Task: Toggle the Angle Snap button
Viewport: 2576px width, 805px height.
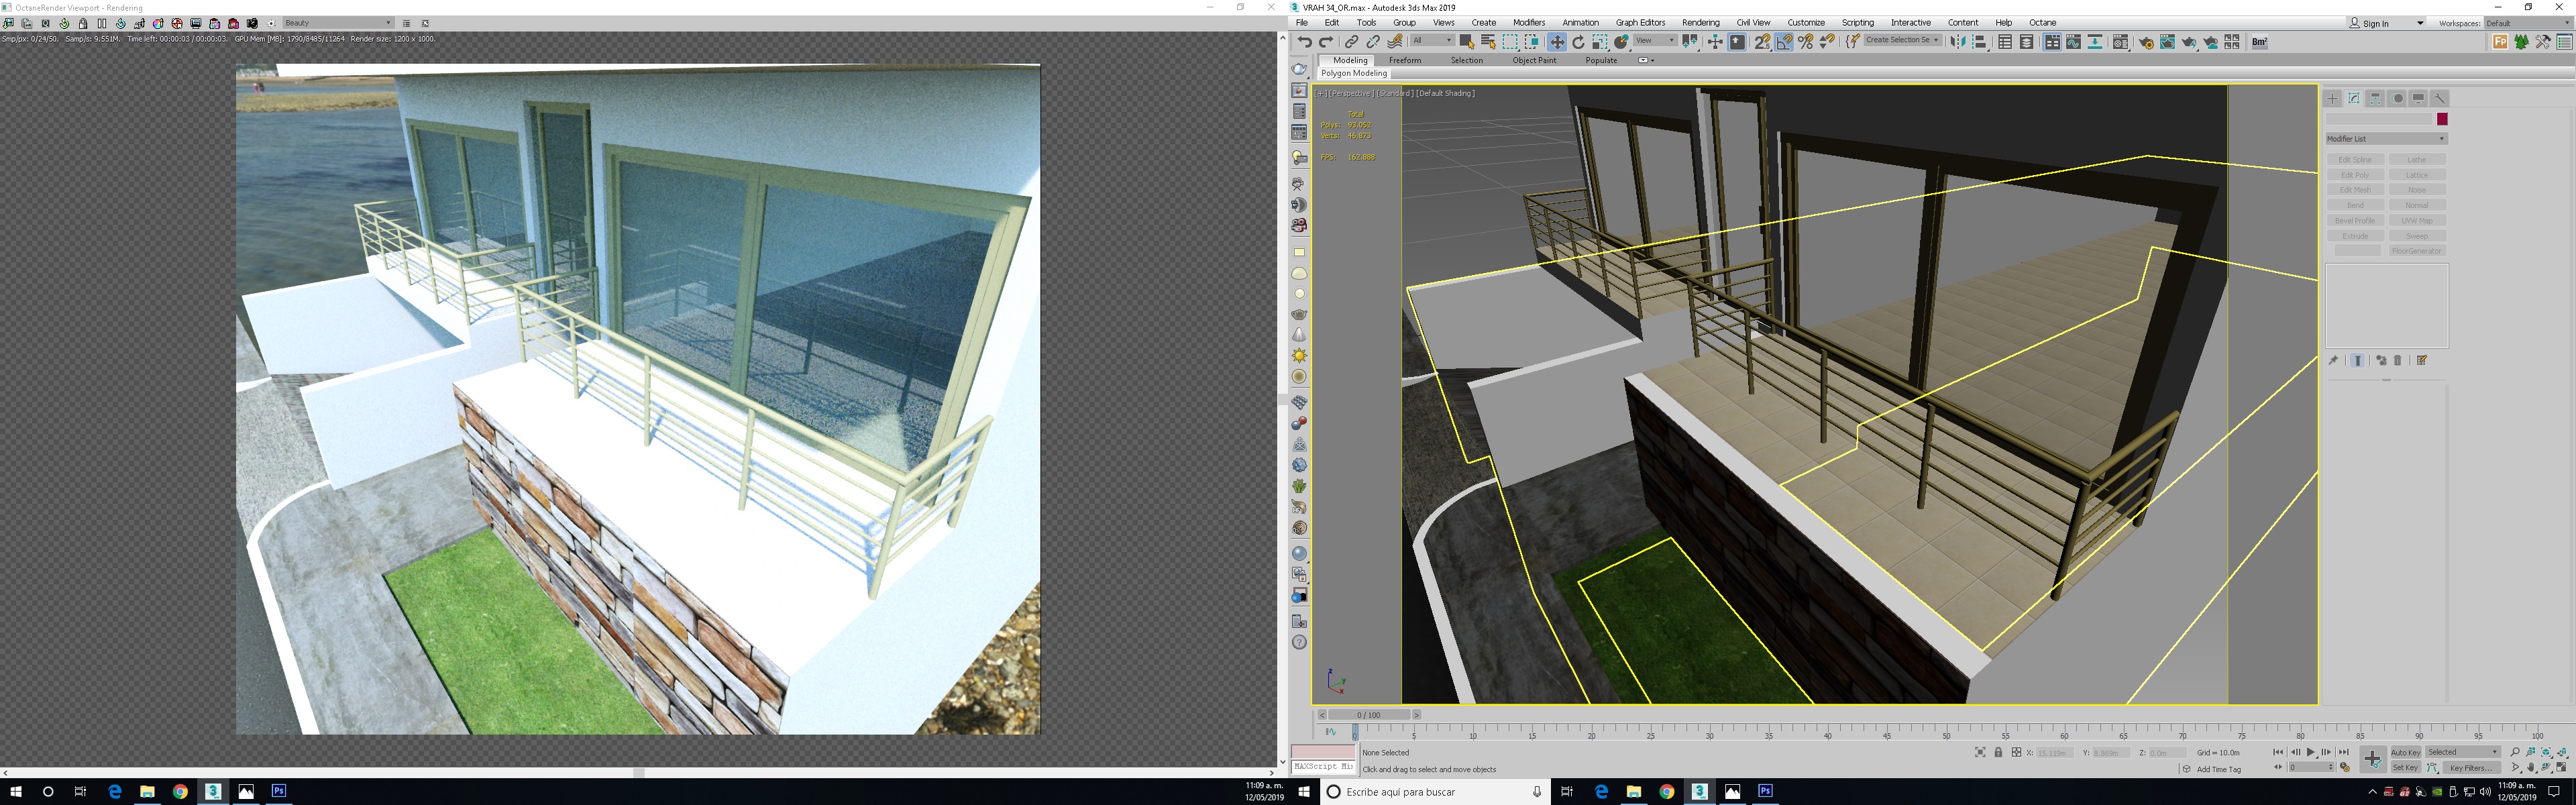Action: pyautogui.click(x=1784, y=42)
